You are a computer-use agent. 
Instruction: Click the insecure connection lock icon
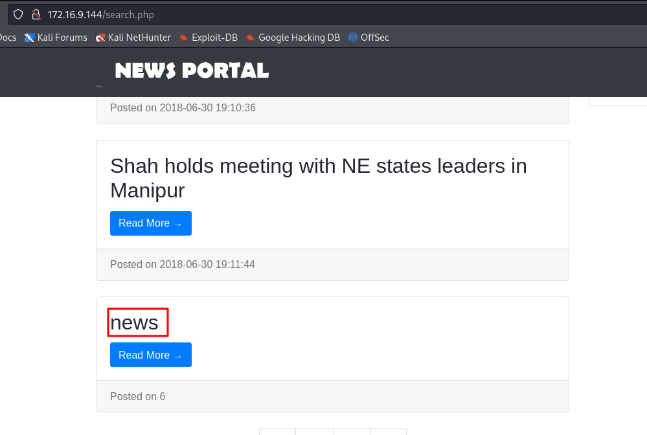pos(36,14)
